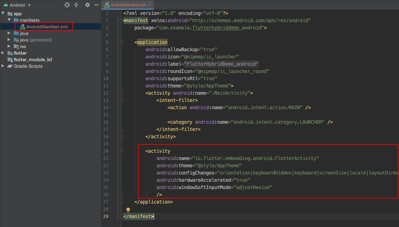Click the closing </application> tag
Image resolution: width=399 pixels, height=227 pixels.
[x=153, y=202]
